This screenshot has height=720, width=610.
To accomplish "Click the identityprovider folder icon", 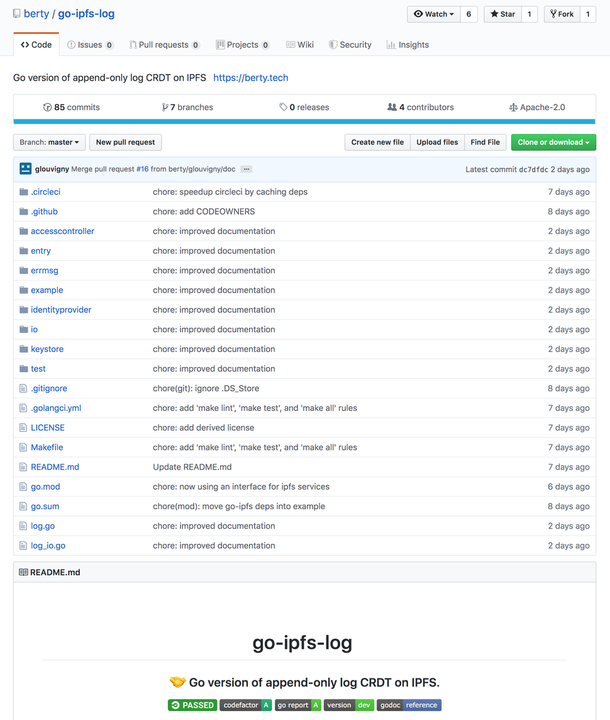I will coord(24,310).
